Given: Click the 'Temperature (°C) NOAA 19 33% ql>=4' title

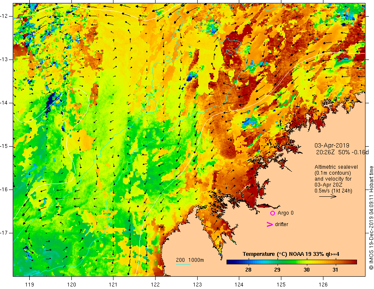Looking at the screenshot, I should (x=291, y=254).
